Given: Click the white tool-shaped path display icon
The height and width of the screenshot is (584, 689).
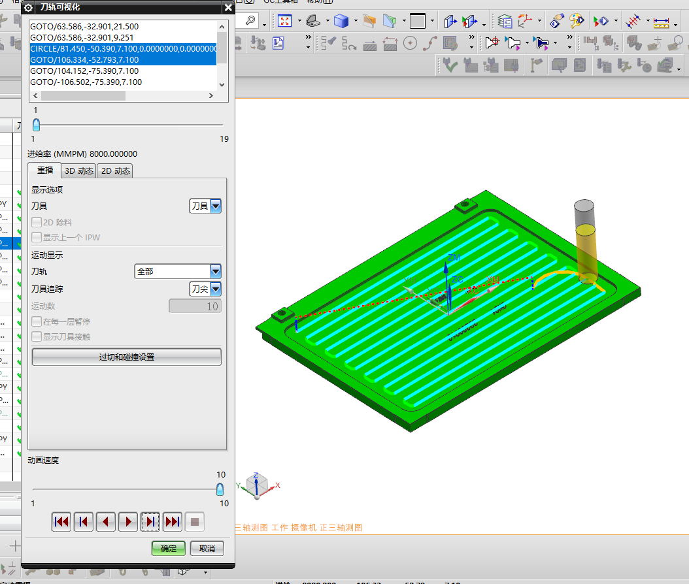Looking at the screenshot, I should 513,42.
